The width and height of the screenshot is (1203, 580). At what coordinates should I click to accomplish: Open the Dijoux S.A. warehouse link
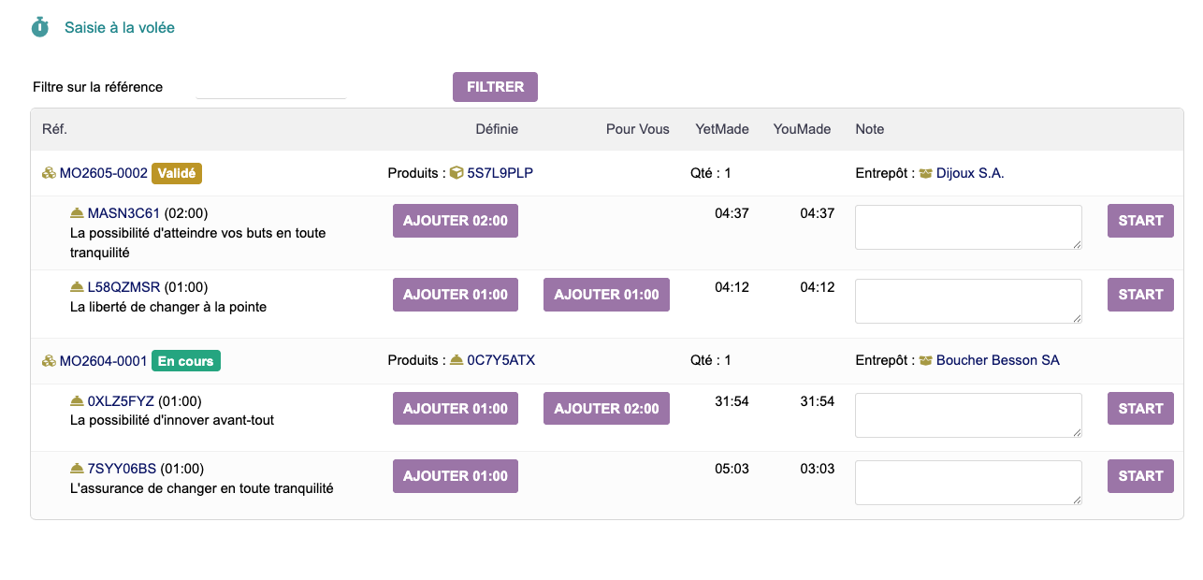(x=970, y=173)
